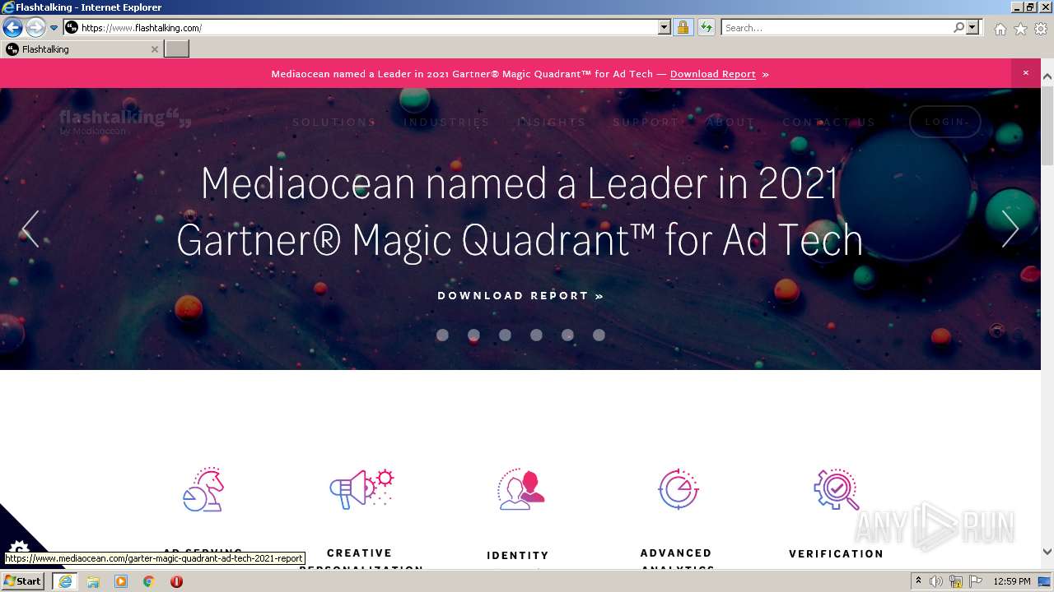Click the IDENTITY heading text
Image resolution: width=1054 pixels, height=592 pixels.
[x=518, y=556]
